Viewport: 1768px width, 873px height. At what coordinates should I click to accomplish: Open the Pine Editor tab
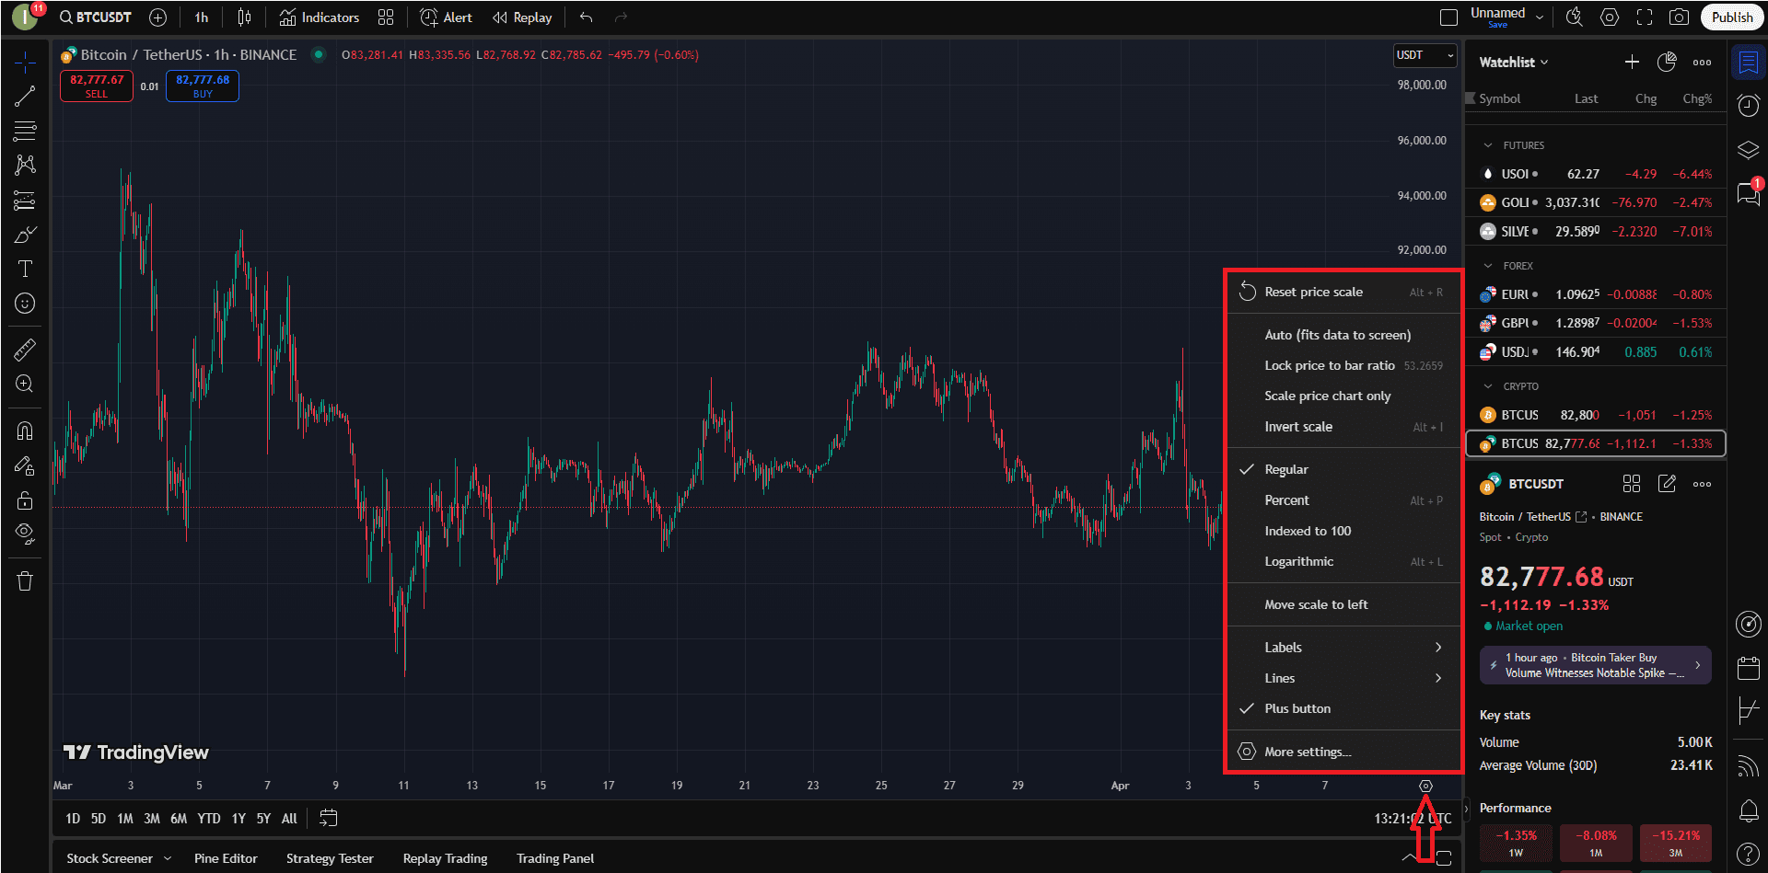pos(226,858)
